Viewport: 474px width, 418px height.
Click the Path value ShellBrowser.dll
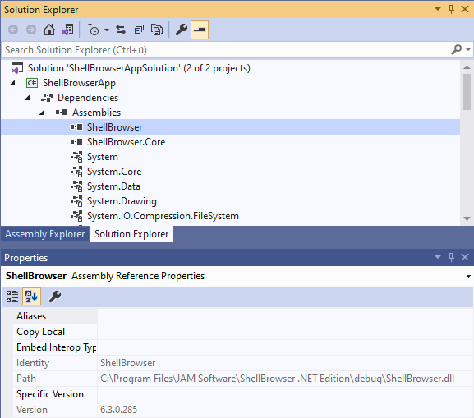277,379
